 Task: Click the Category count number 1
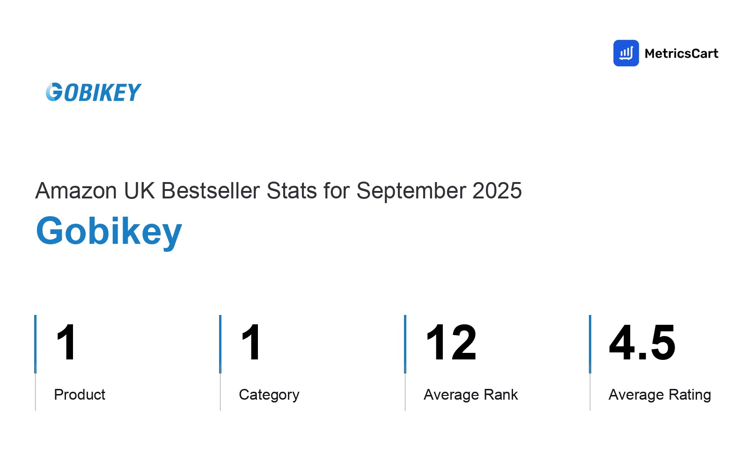point(251,343)
